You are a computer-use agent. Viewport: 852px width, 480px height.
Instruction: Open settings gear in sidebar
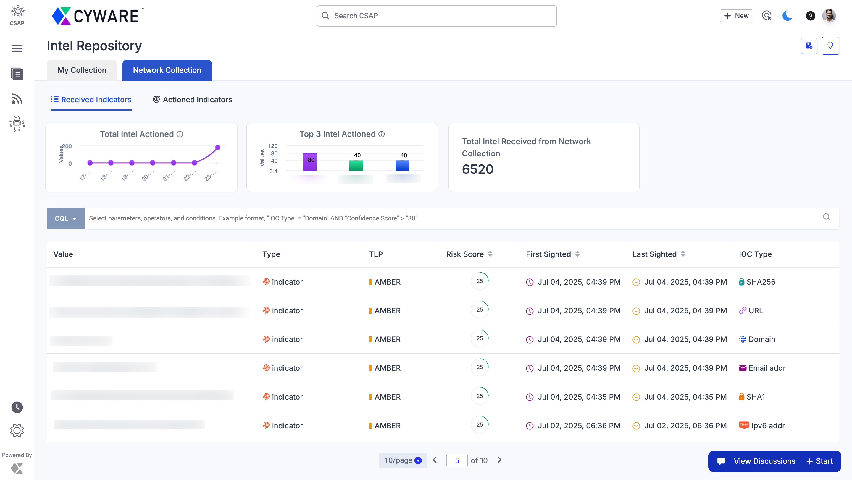[x=17, y=430]
